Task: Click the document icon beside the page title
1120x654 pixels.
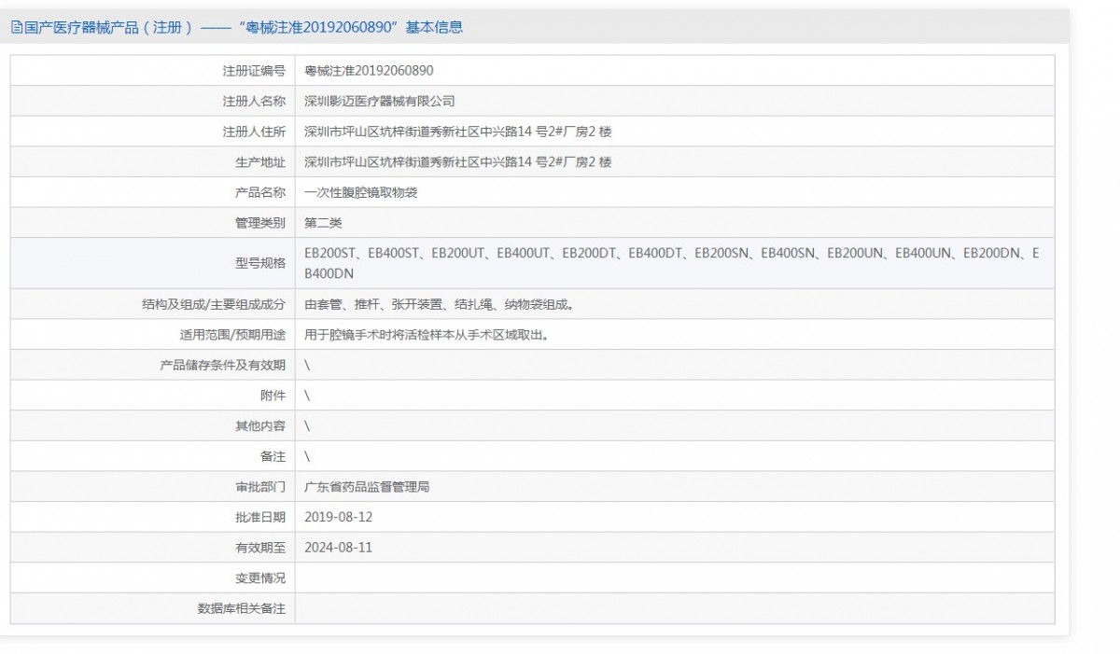Action: tap(17, 27)
